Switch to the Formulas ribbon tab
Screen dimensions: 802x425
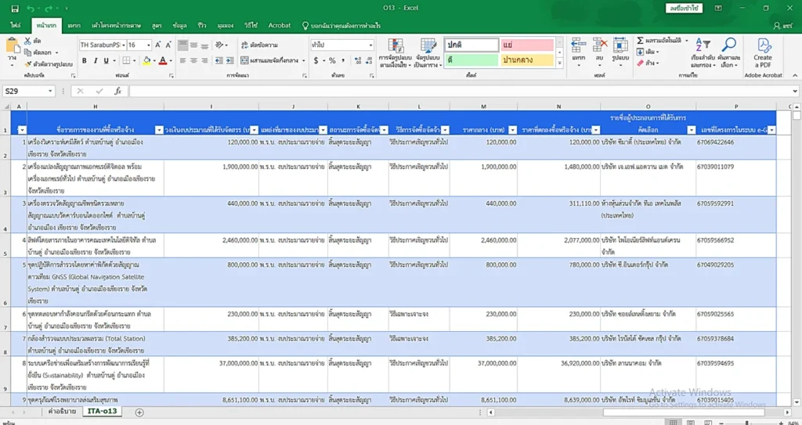coord(157,25)
